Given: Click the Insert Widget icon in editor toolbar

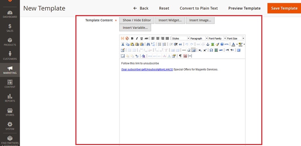Looking at the screenshot, I should click(x=127, y=38).
